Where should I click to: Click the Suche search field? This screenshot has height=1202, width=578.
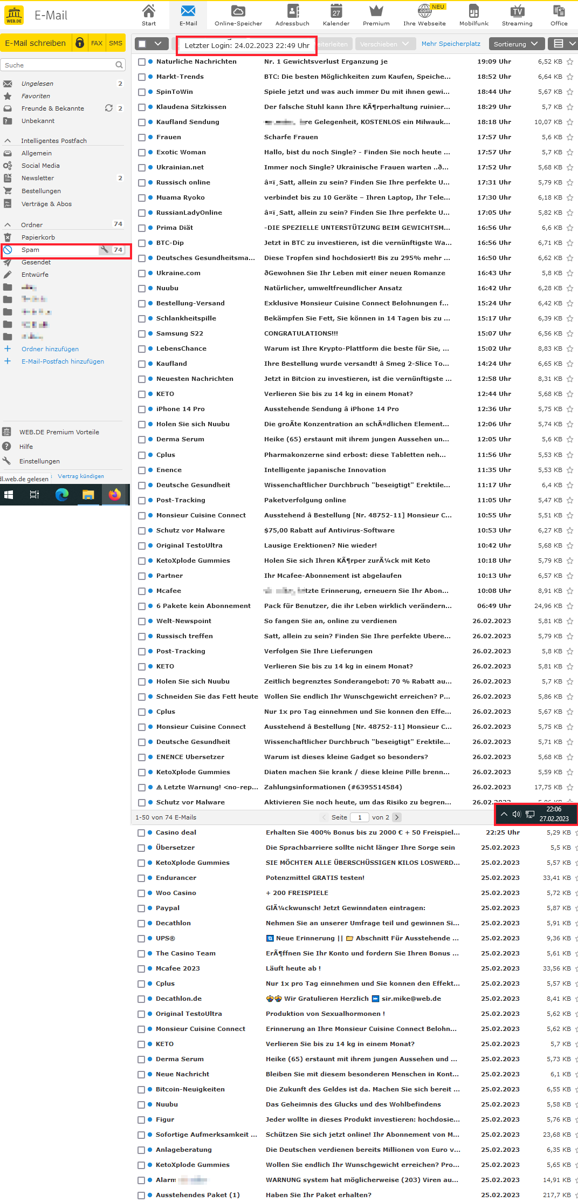point(58,65)
